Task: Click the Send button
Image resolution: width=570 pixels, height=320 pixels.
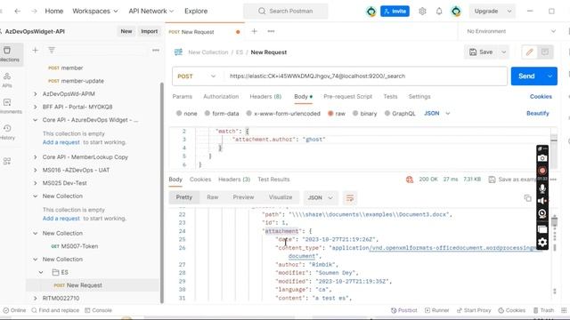Action: (x=526, y=76)
